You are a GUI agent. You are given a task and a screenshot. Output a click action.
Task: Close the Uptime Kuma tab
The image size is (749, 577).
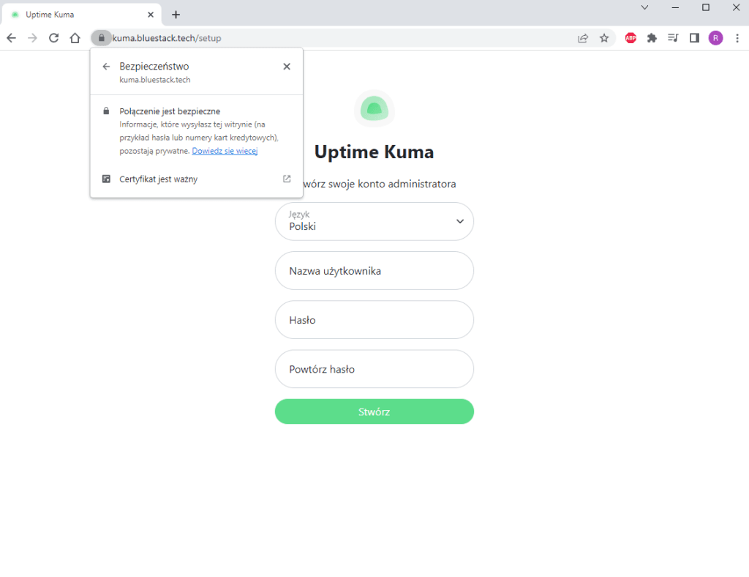pyautogui.click(x=151, y=15)
